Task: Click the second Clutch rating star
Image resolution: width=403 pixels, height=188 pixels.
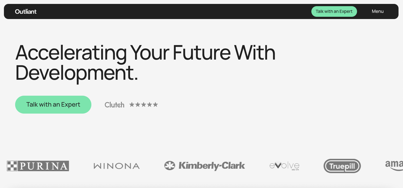Action: (138, 105)
